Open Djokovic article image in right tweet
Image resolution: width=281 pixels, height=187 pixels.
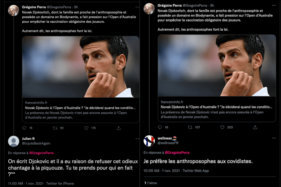tap(217, 66)
